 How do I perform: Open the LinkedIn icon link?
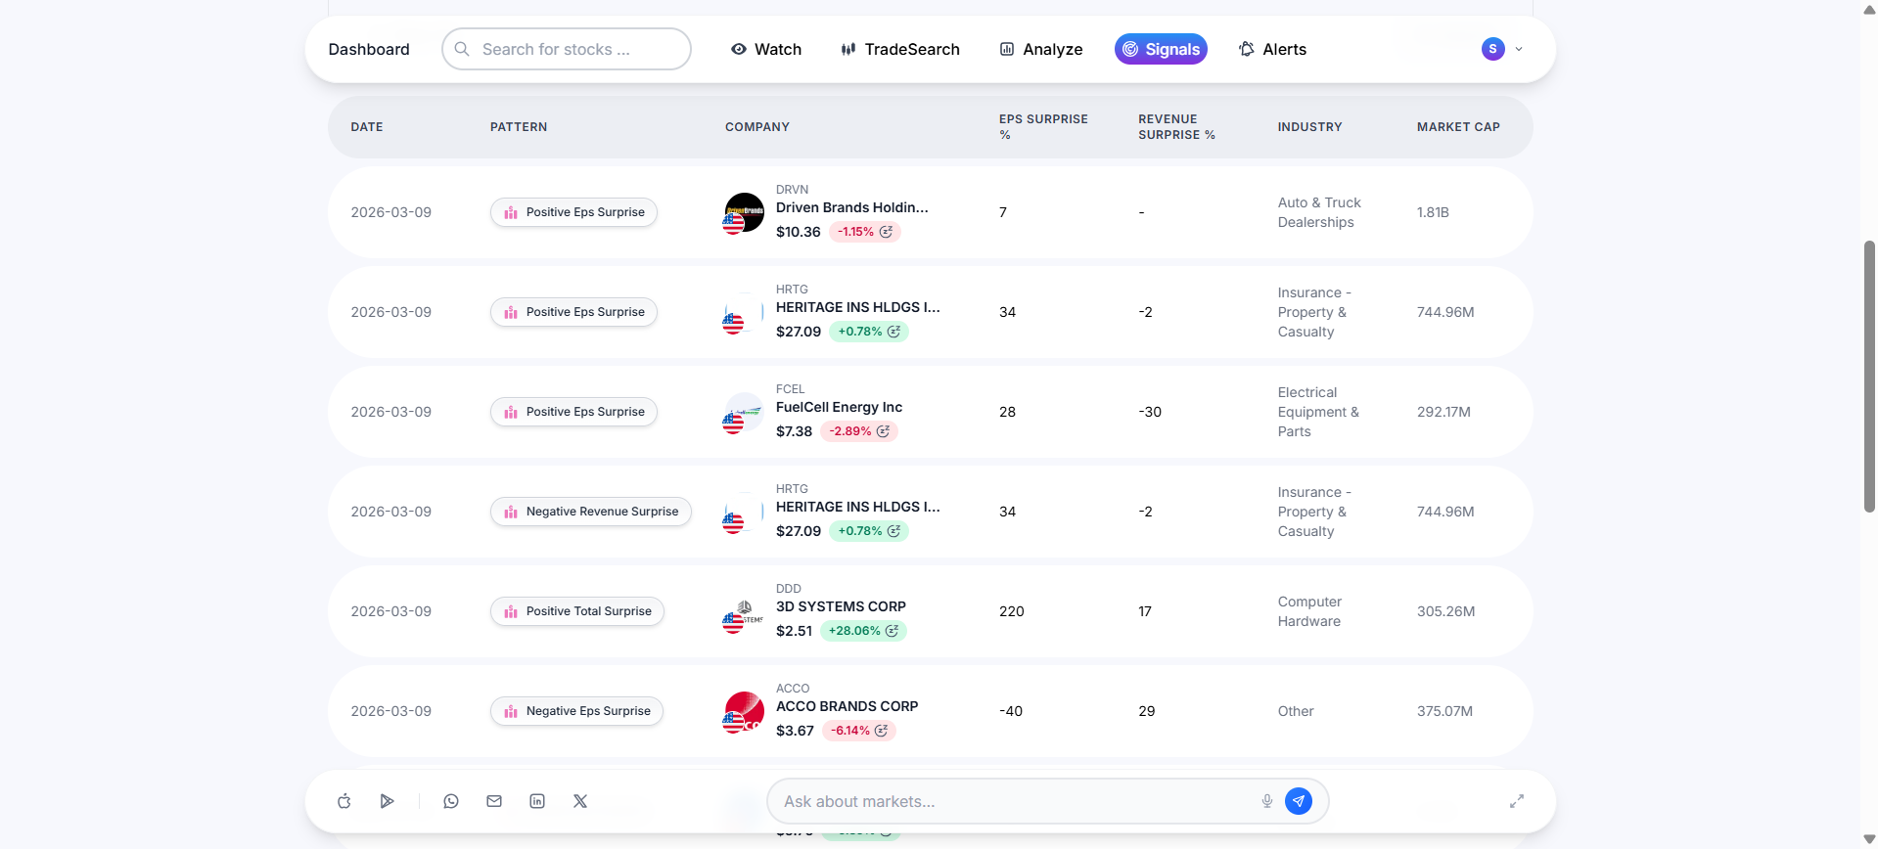tap(537, 801)
